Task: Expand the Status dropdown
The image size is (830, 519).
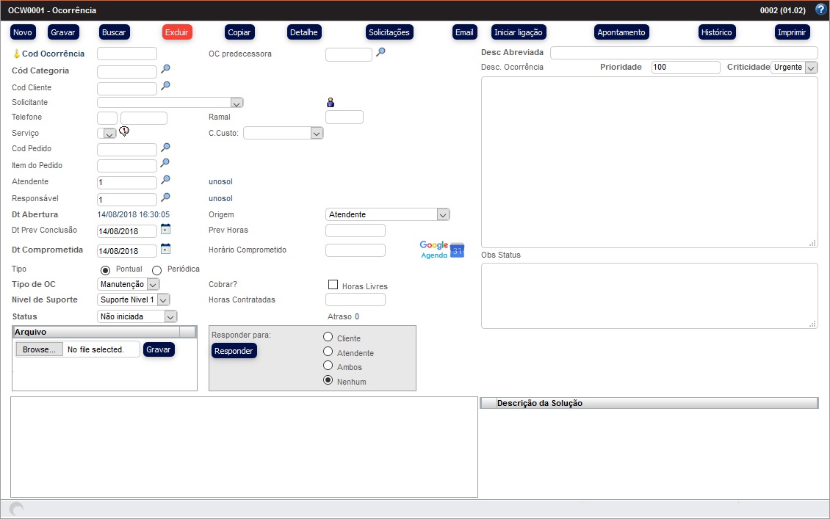Action: coord(170,317)
